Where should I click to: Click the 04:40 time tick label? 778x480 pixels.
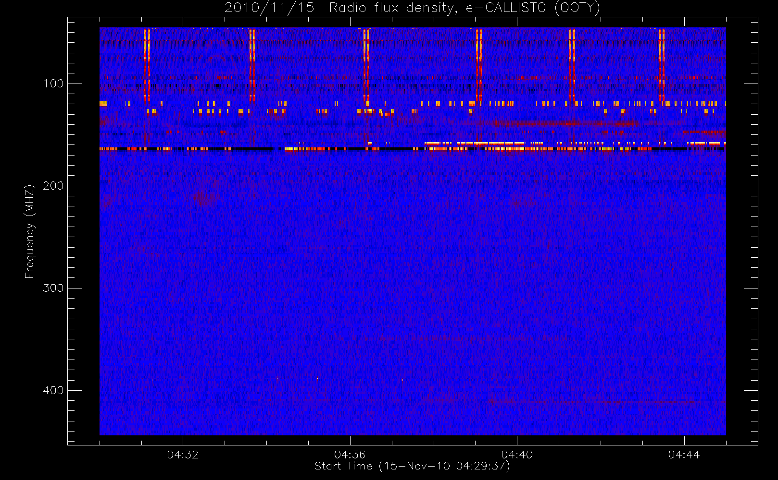tap(517, 455)
